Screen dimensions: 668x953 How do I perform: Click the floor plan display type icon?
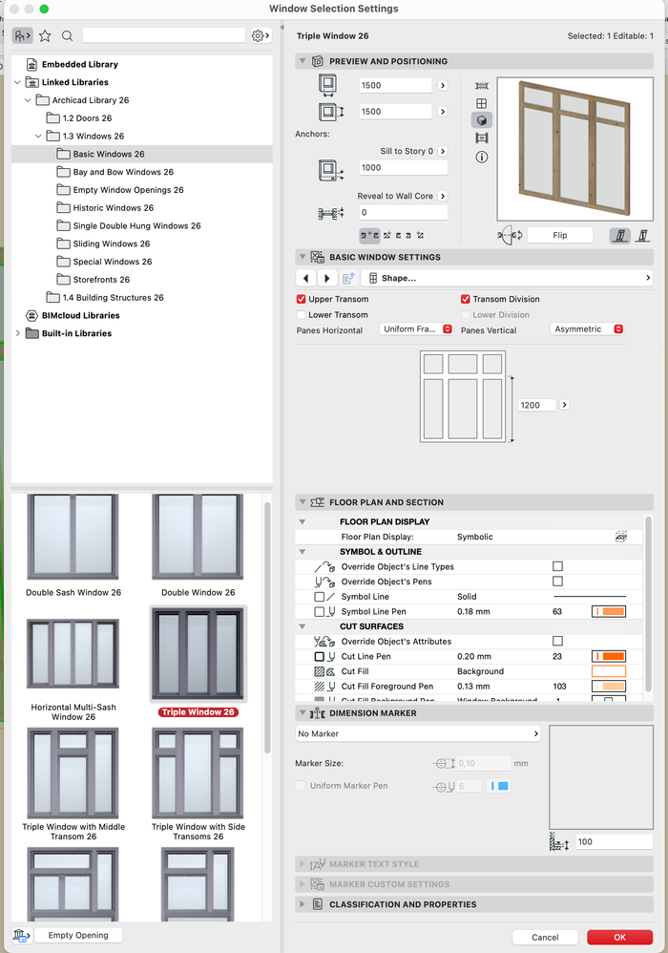620,537
